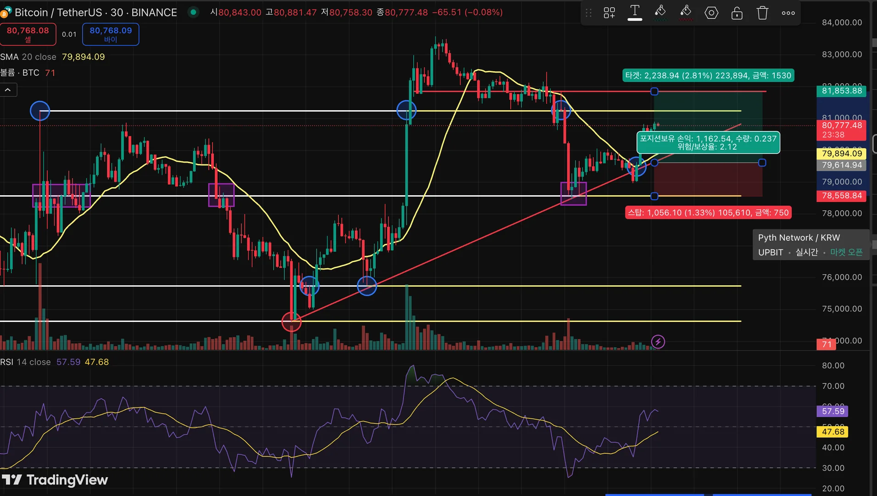Screen dimensions: 877x496
Task: Pick the green profit-zone fill bucket
Action: click(660, 12)
